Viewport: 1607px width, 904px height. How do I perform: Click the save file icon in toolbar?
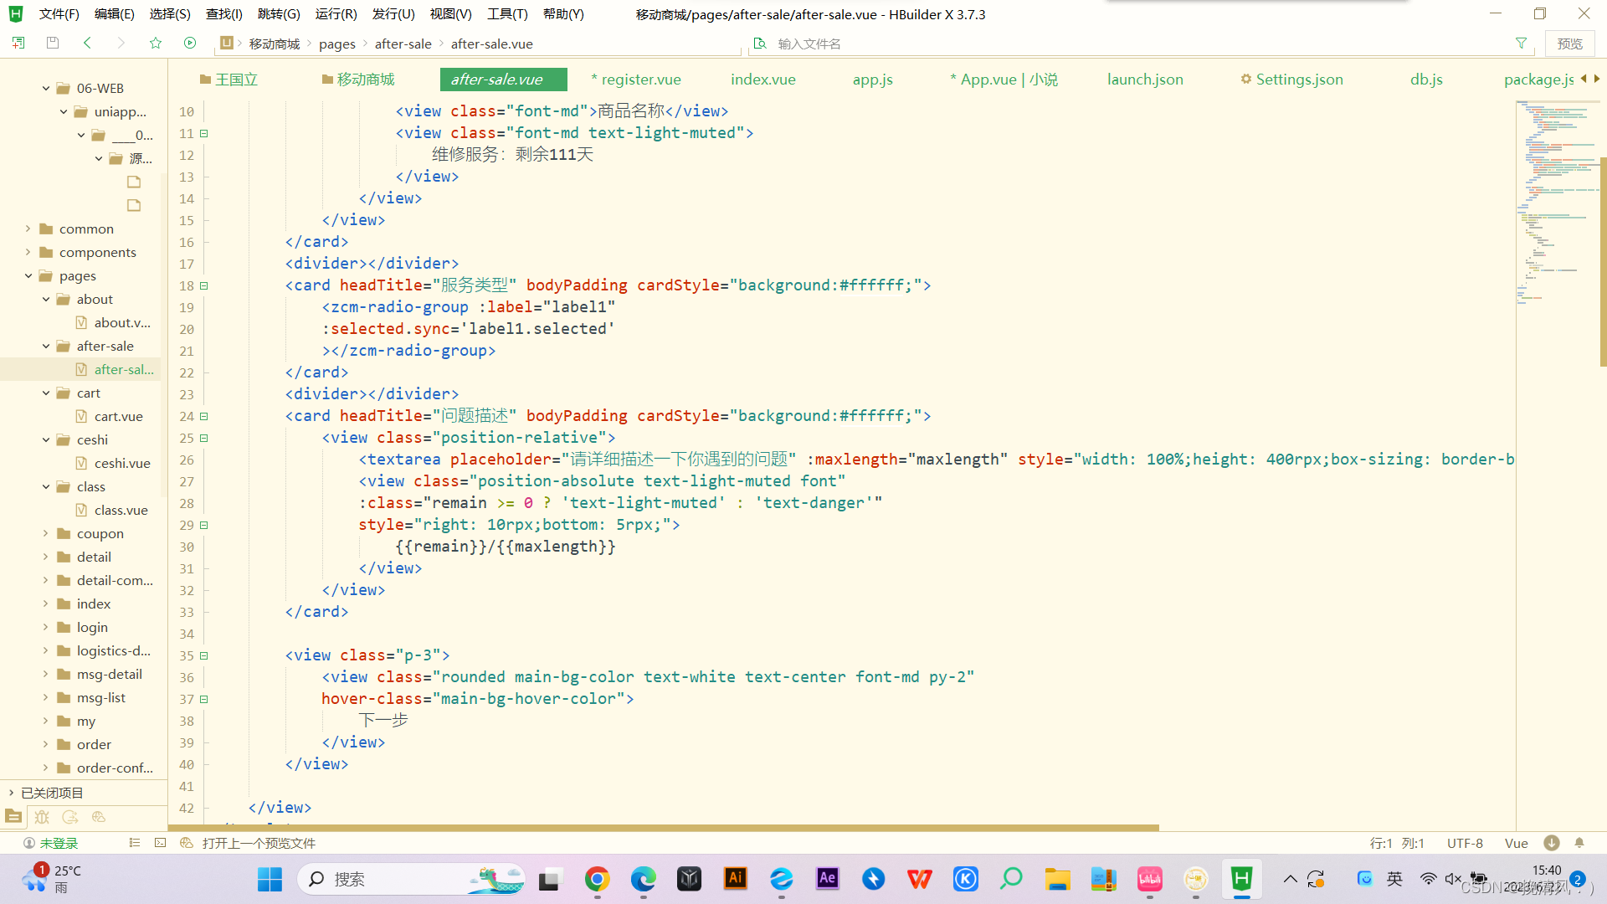[53, 43]
